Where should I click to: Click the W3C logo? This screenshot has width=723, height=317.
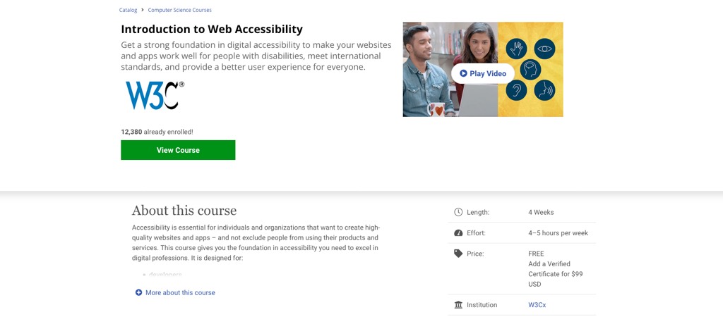click(155, 95)
